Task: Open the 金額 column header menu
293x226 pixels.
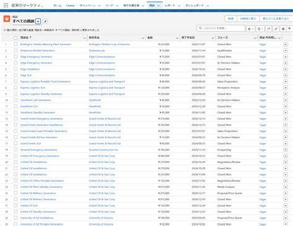Action: tap(177, 38)
